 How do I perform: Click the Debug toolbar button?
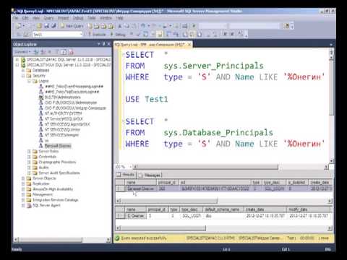pyautogui.click(x=118, y=35)
